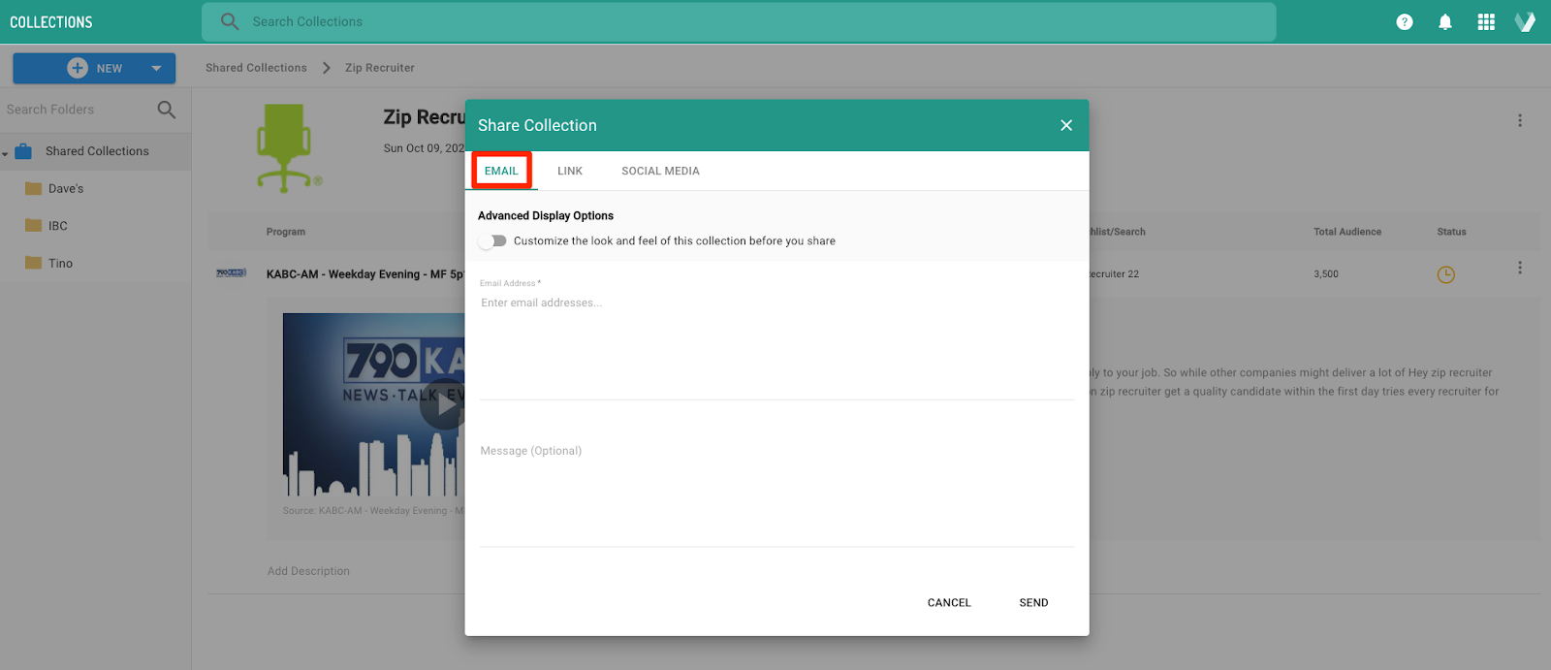Close the Share Collection dialog

pos(1066,125)
